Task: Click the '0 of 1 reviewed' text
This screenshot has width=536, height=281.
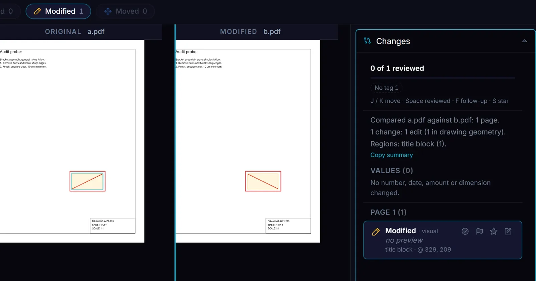Action: coord(397,68)
